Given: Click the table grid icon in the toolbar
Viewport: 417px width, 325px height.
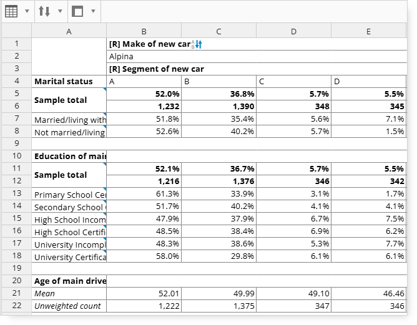Looking at the screenshot, I should click(x=11, y=11).
